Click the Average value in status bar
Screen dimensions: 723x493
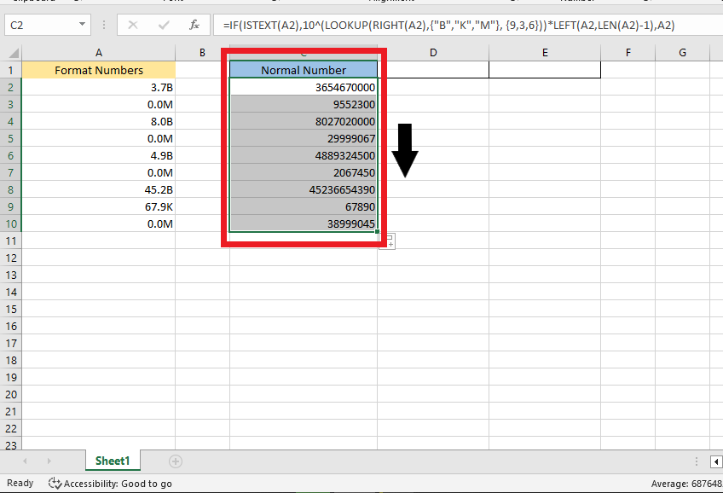tap(686, 484)
